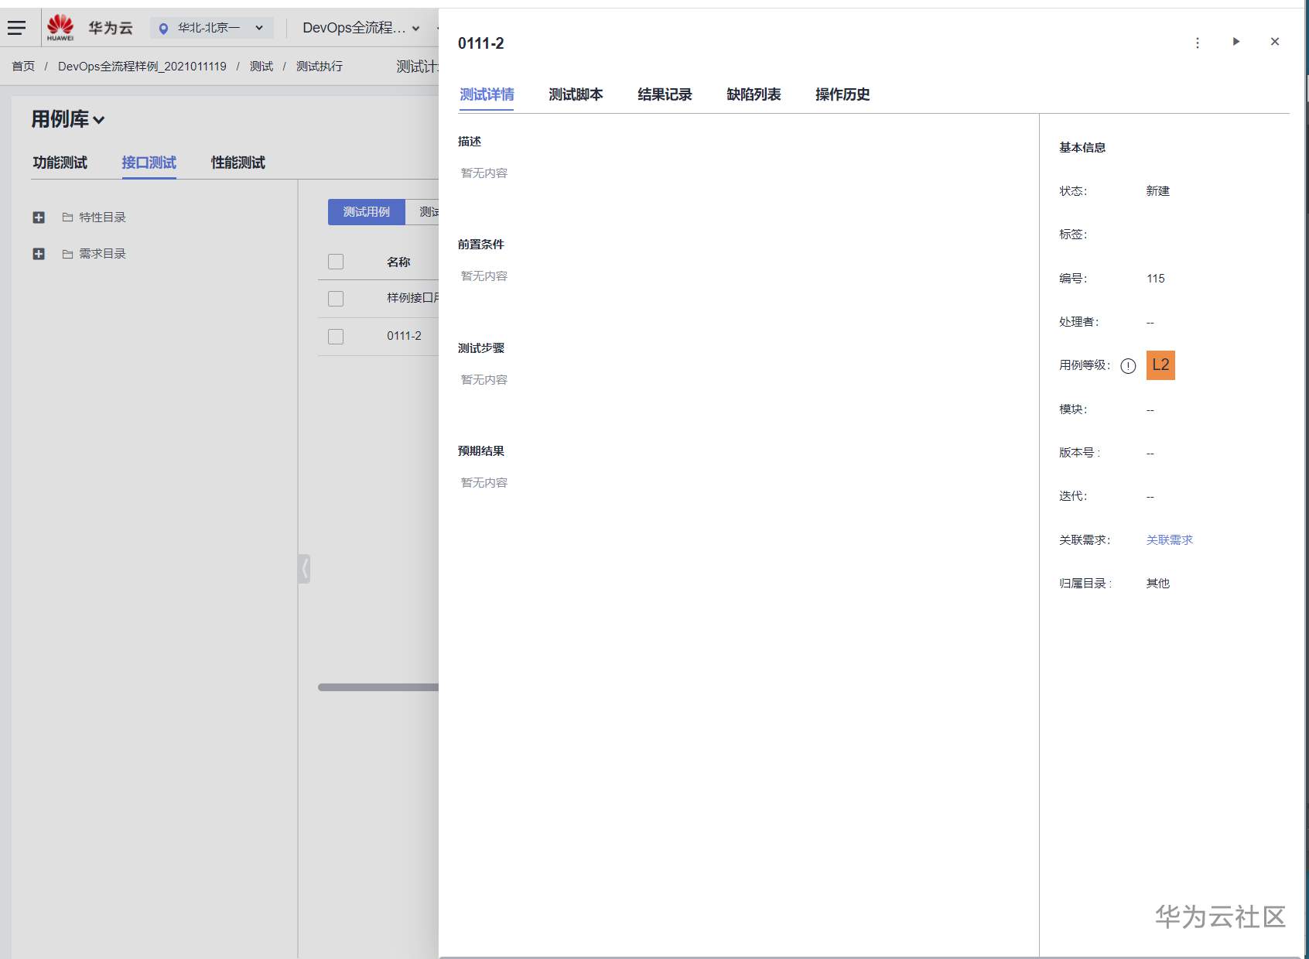Open 测试执行 breadcrumb link
1309x959 pixels.
320,67
